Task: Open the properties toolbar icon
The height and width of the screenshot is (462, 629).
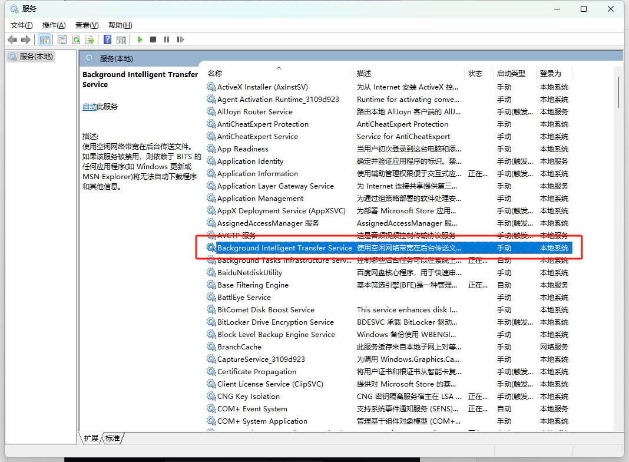Action: tap(62, 39)
